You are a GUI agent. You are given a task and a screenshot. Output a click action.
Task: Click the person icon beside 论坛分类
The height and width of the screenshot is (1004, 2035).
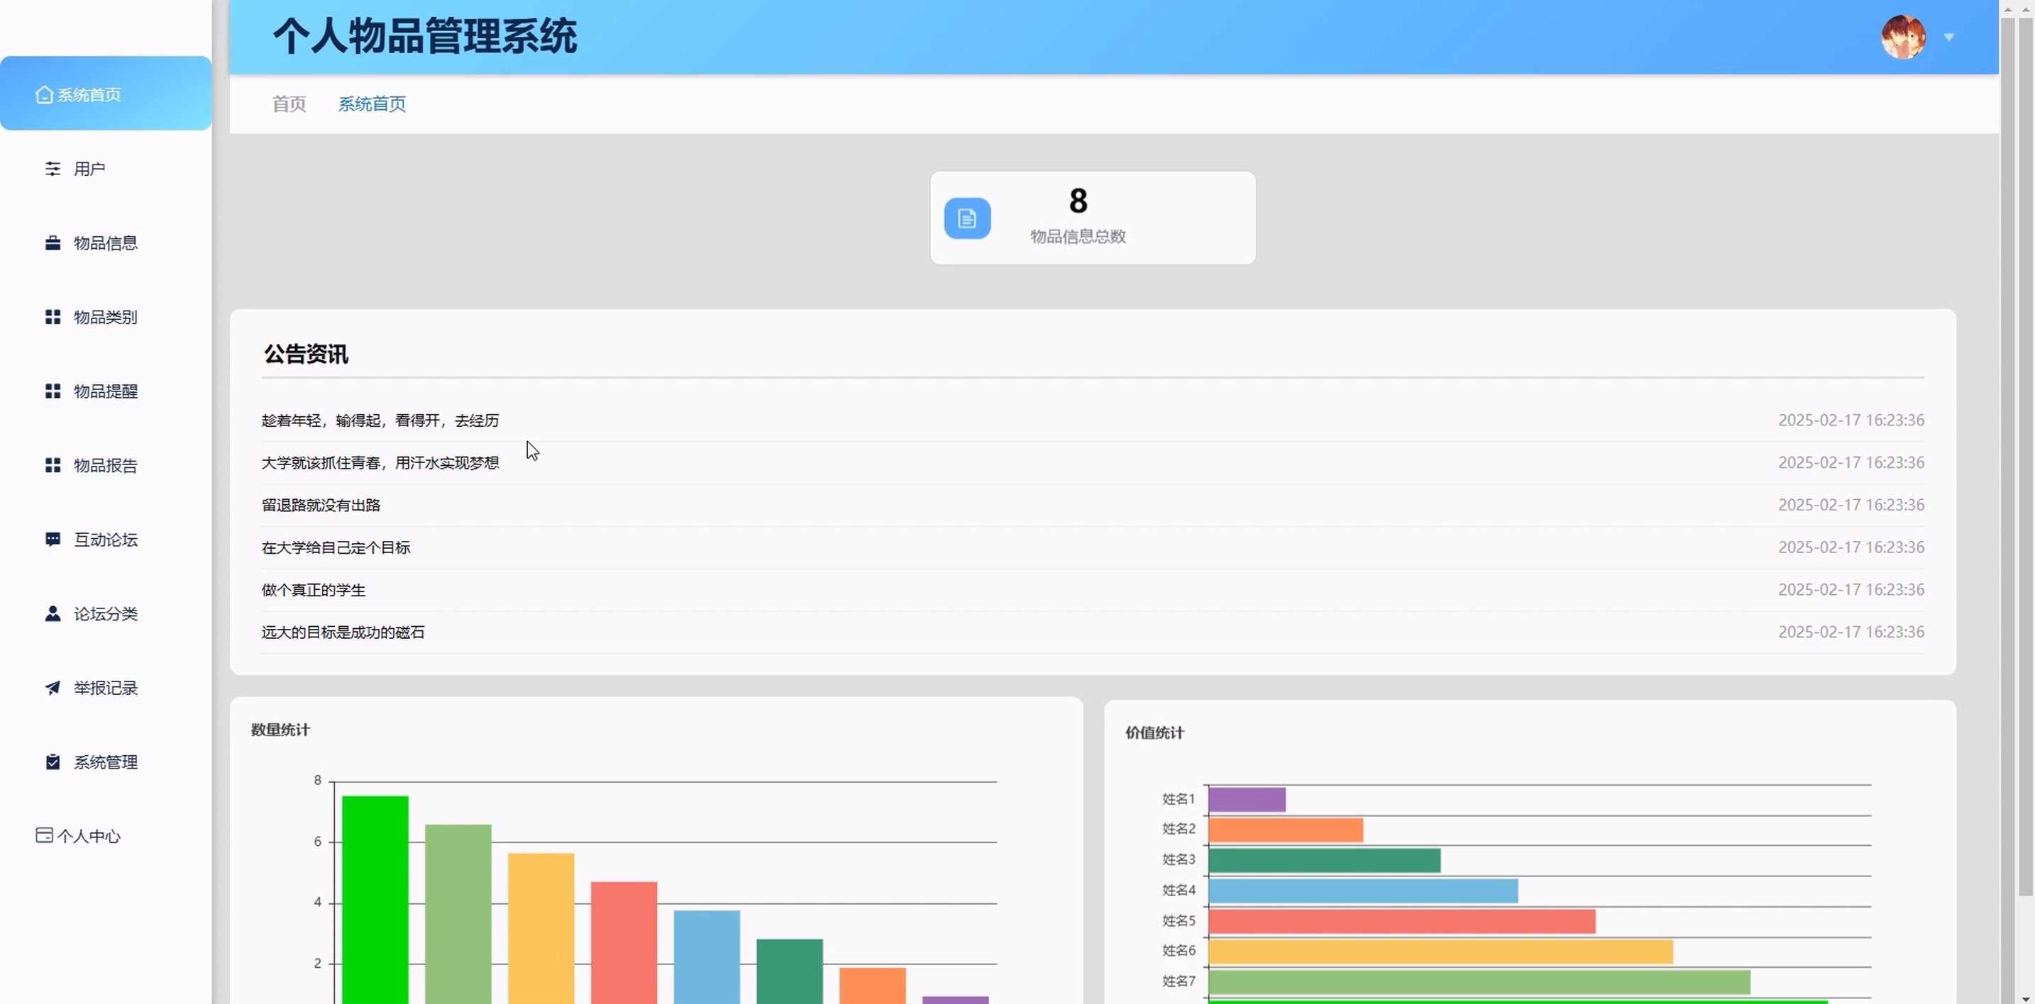53,614
